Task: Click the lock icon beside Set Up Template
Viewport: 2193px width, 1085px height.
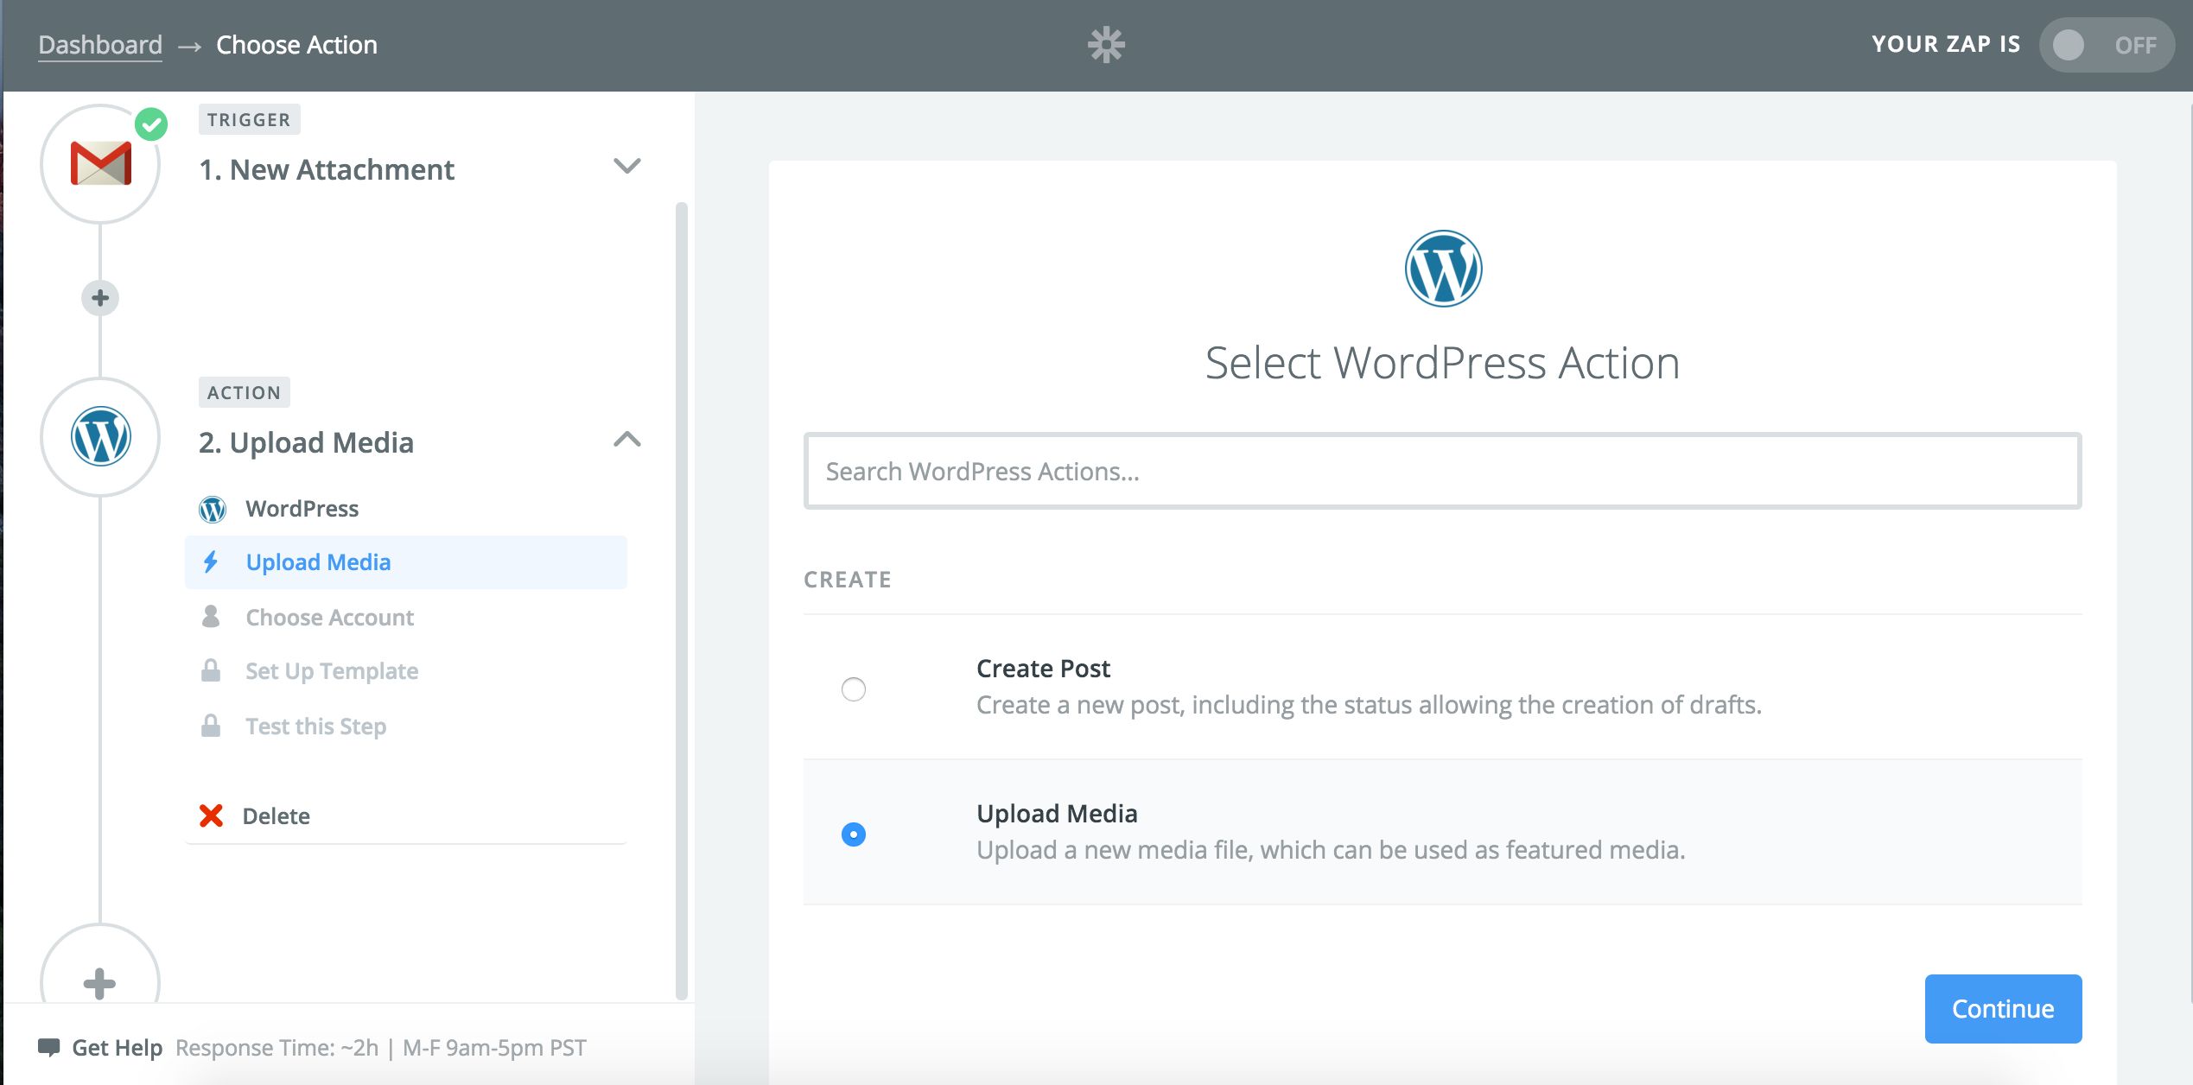Action: pos(210,671)
